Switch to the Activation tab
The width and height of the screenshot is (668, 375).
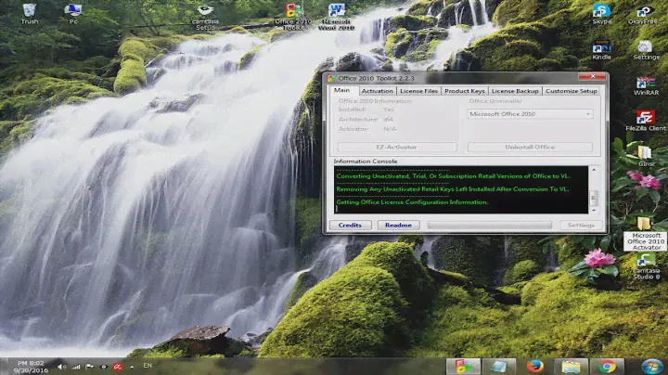377,91
